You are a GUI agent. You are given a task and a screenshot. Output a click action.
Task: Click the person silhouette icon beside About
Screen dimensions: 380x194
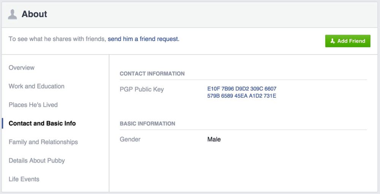(x=13, y=14)
